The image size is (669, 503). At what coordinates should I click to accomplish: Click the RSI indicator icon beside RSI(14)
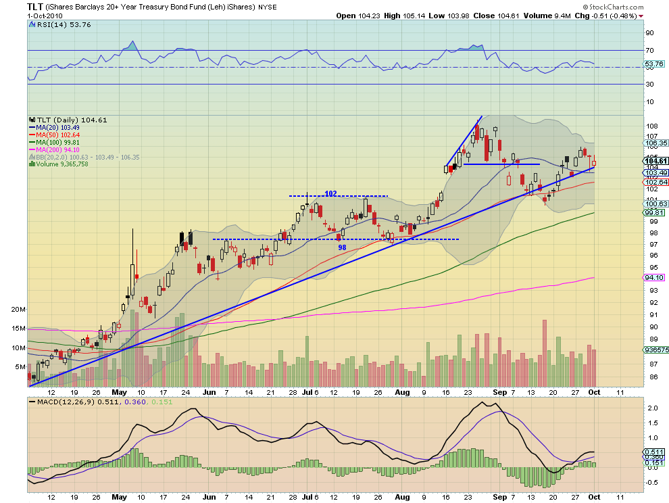click(x=32, y=25)
